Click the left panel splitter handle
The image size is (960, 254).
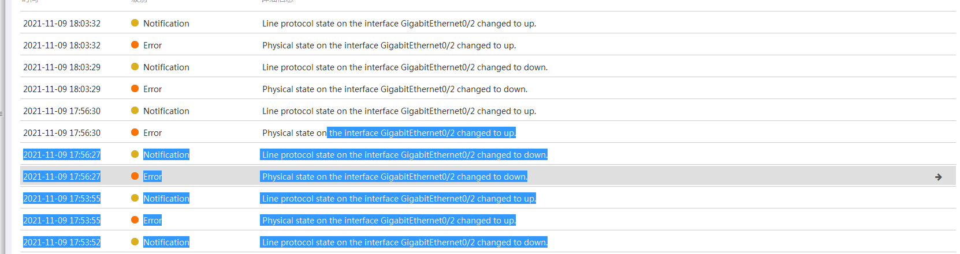pyautogui.click(x=2, y=114)
